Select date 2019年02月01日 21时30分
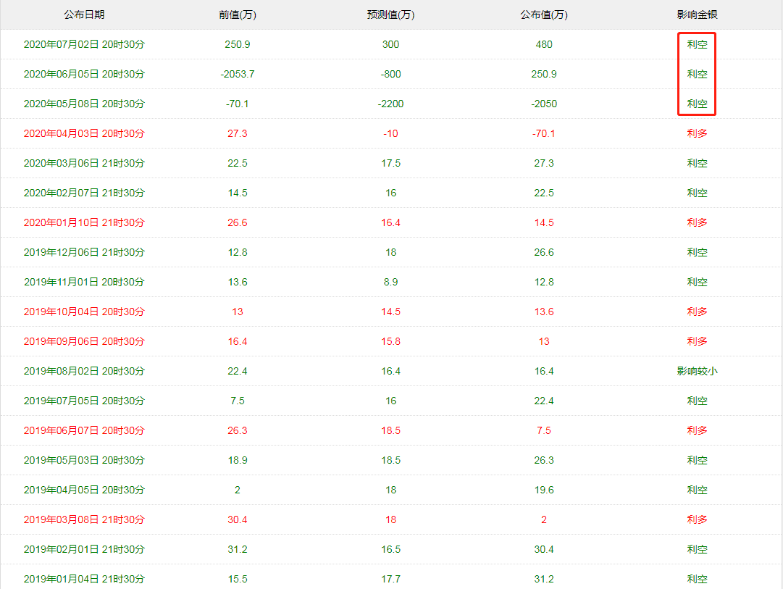 click(x=84, y=549)
